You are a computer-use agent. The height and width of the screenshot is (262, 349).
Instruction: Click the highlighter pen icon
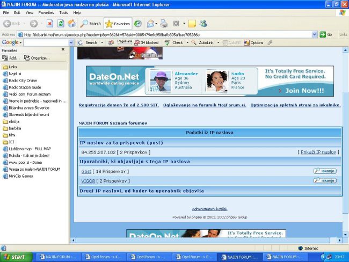pyautogui.click(x=270, y=42)
